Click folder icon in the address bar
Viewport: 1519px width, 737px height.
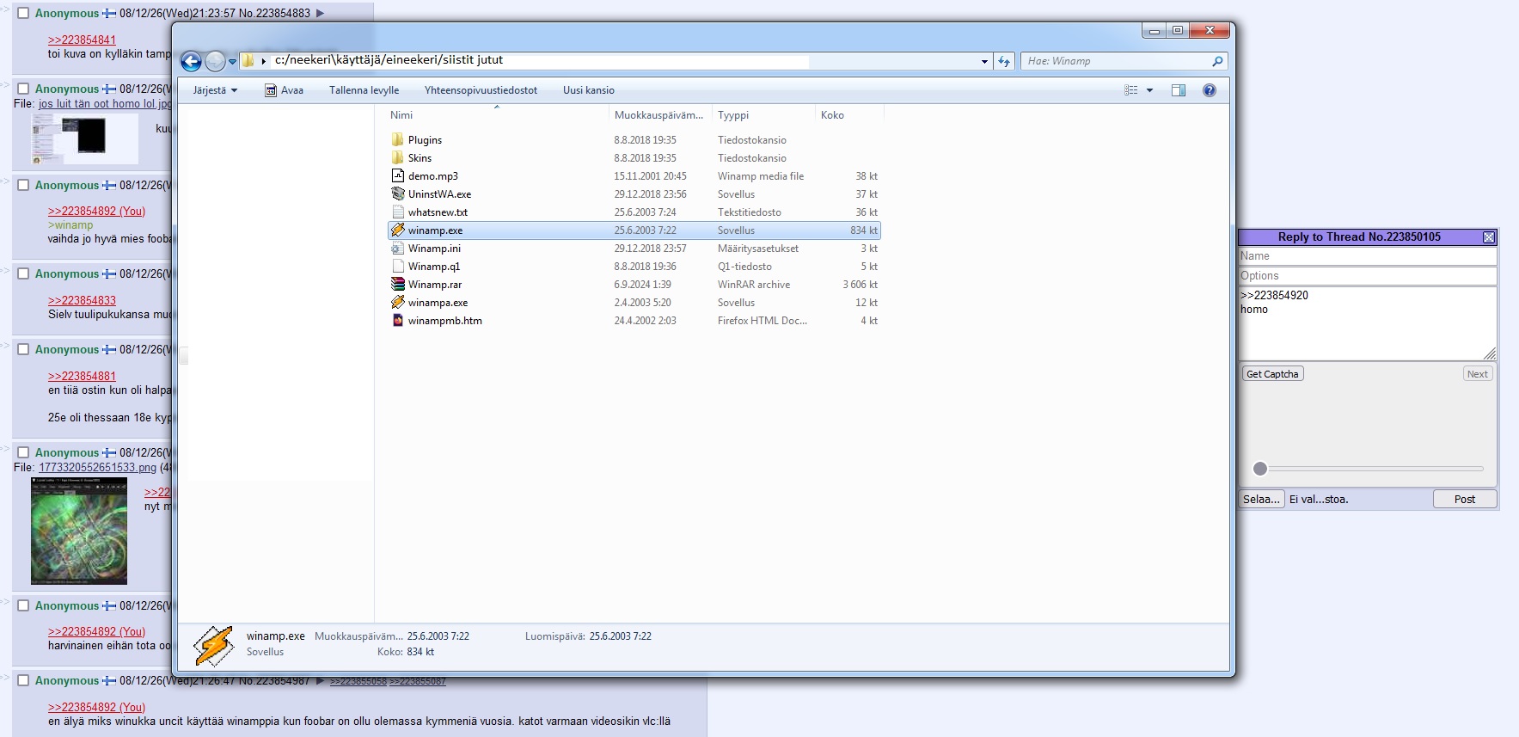click(x=248, y=60)
